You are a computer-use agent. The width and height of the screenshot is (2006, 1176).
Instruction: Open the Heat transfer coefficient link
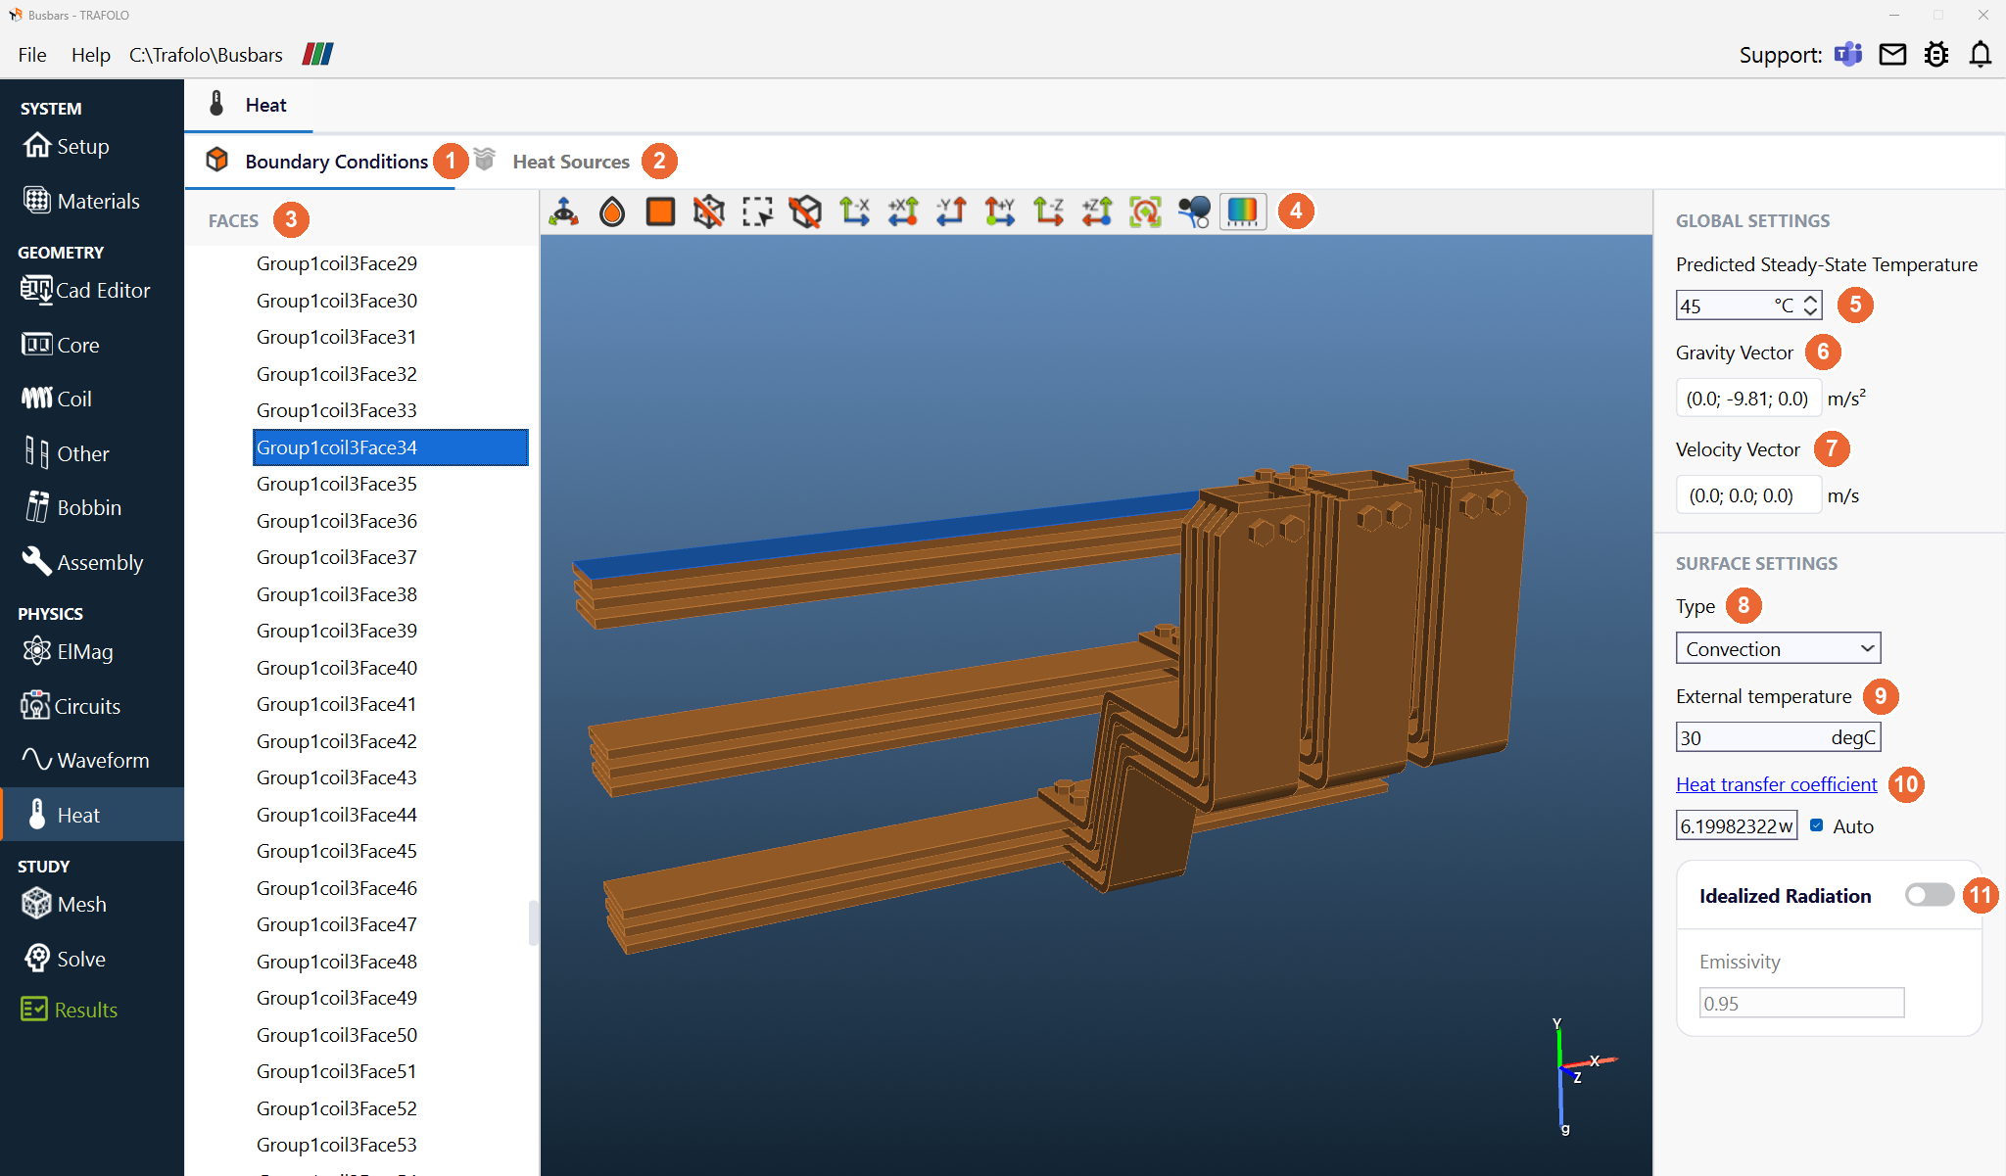1776,784
